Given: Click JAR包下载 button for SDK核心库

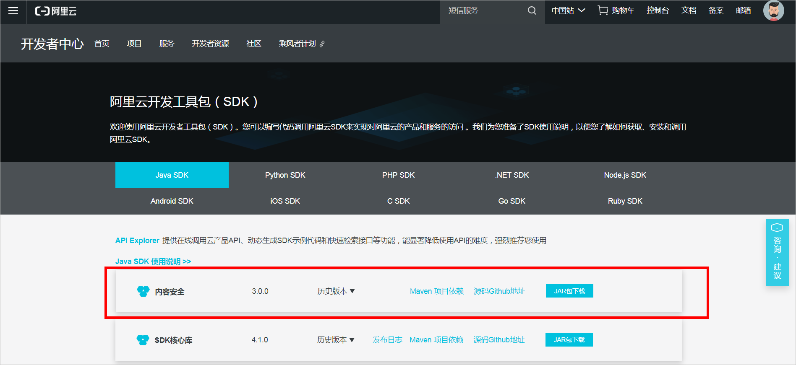Looking at the screenshot, I should (569, 339).
